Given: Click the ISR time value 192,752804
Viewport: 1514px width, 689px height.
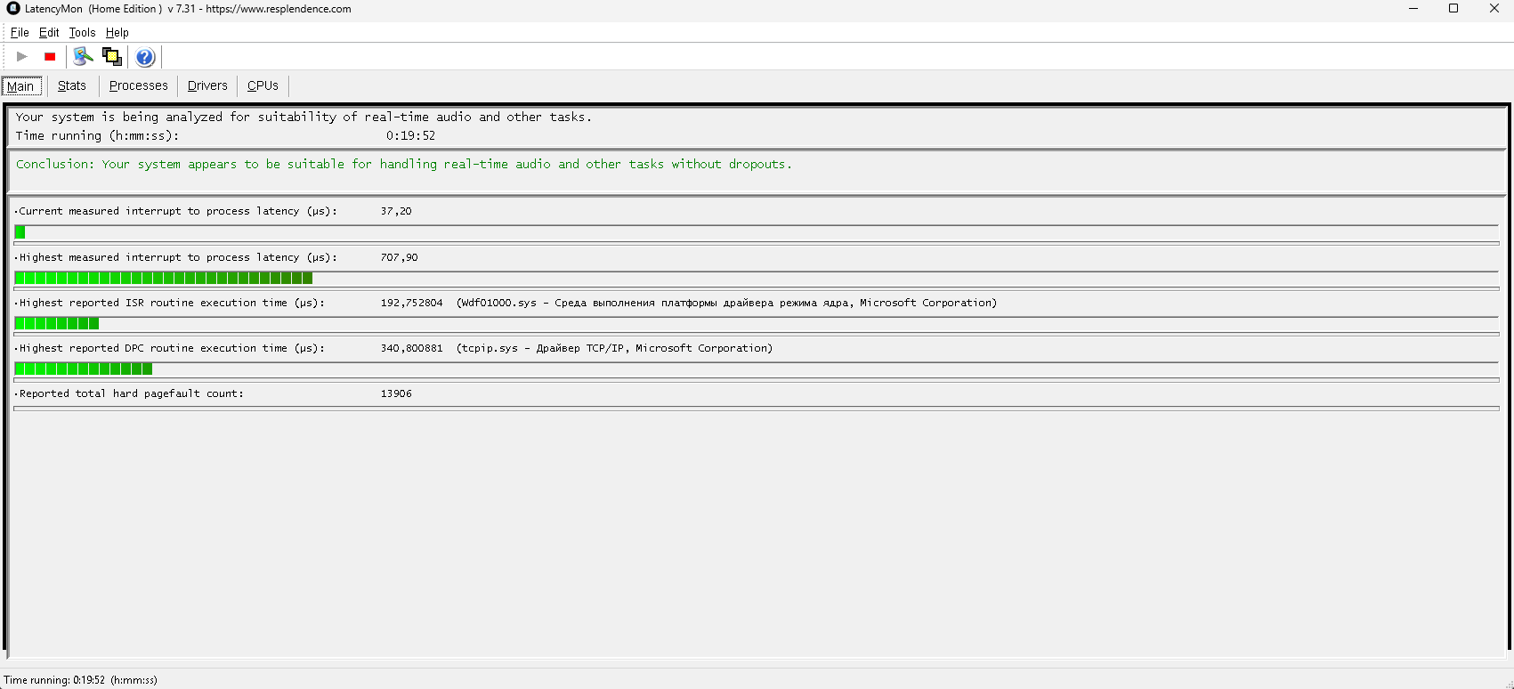Looking at the screenshot, I should [x=411, y=304].
